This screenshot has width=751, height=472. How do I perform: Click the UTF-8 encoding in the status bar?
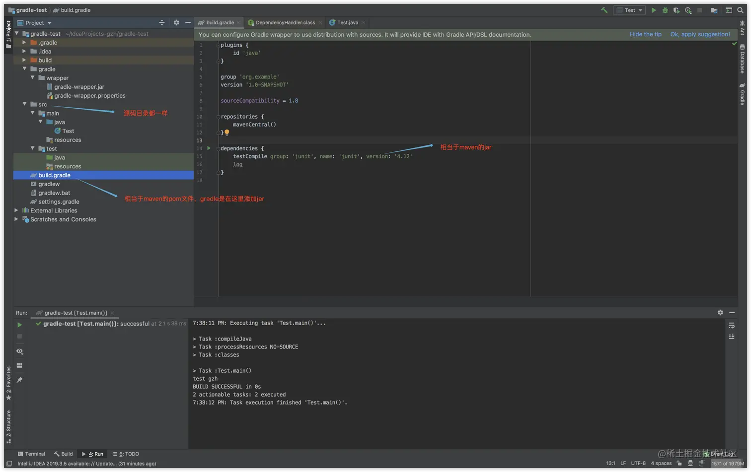tap(638, 463)
